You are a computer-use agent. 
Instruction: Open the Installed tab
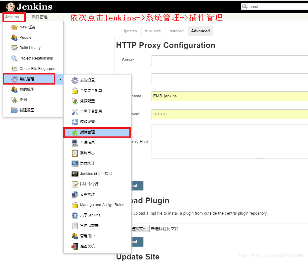click(176, 31)
